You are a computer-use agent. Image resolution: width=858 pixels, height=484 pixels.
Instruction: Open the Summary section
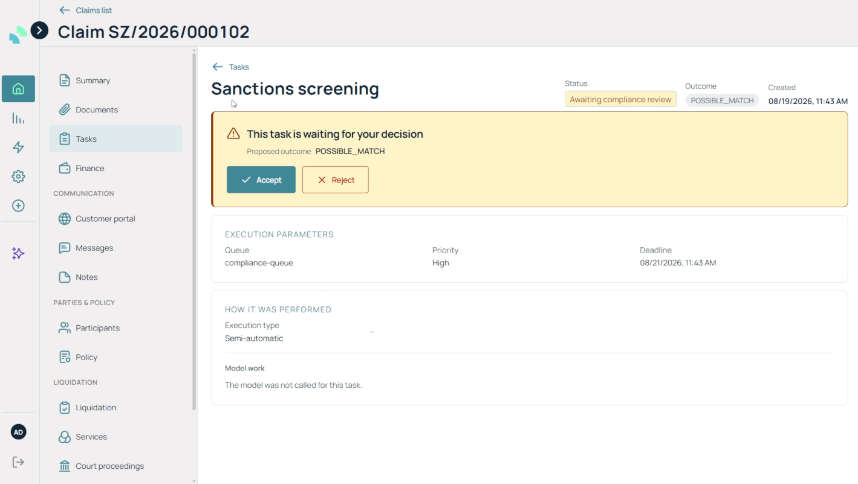[x=115, y=80]
